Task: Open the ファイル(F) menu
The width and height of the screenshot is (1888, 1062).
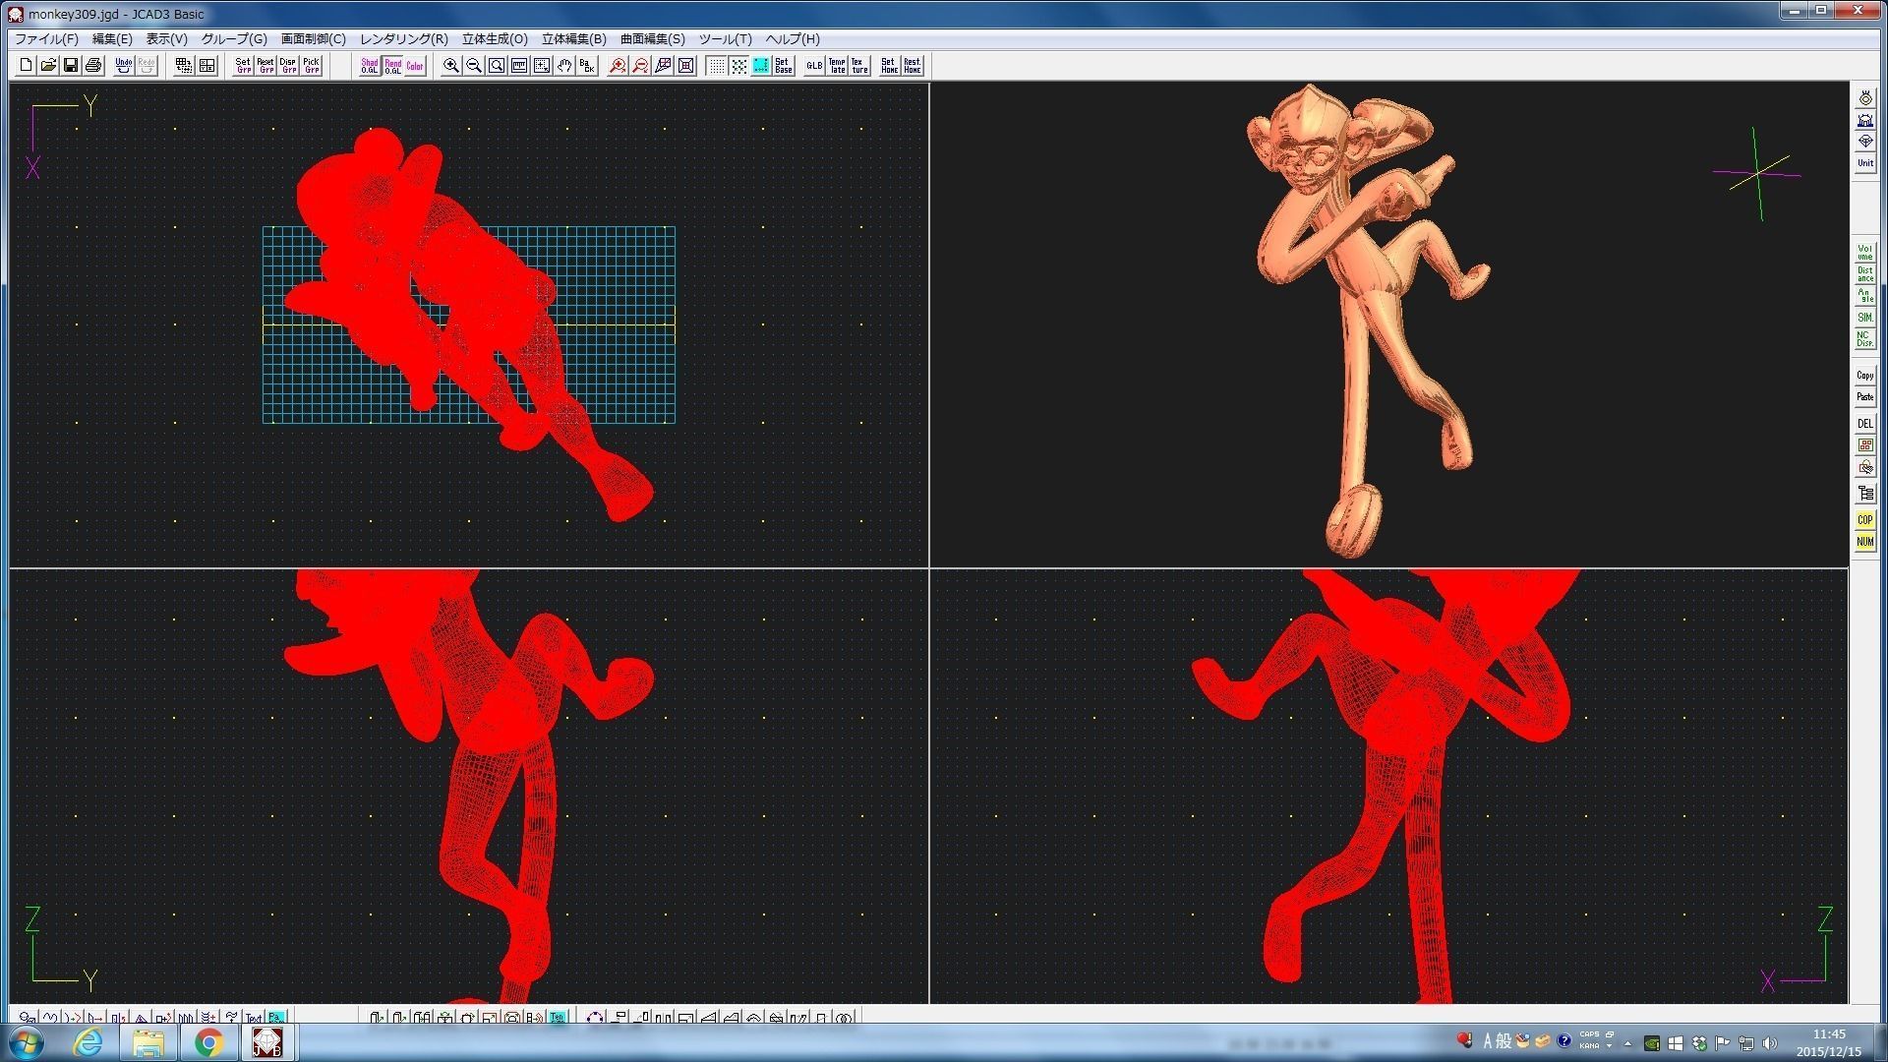Action: point(46,39)
